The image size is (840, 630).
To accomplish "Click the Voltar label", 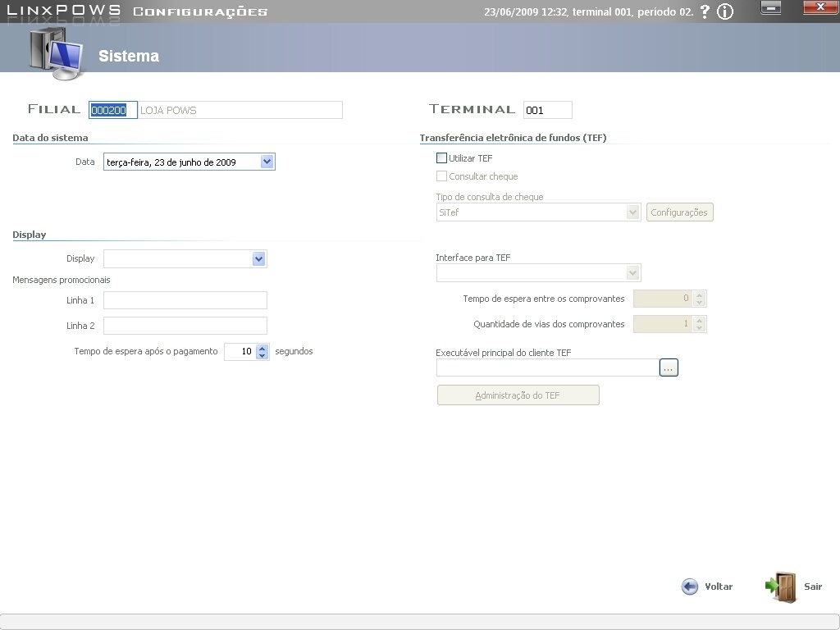I will (719, 587).
